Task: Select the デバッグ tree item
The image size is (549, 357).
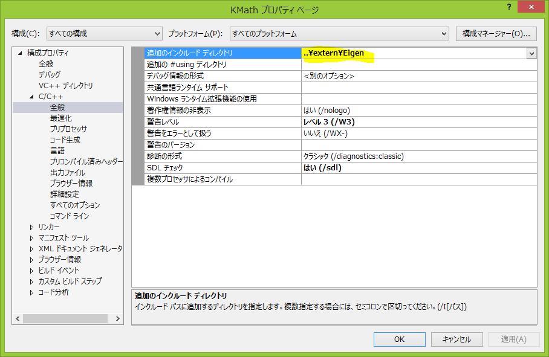Action: (x=50, y=74)
